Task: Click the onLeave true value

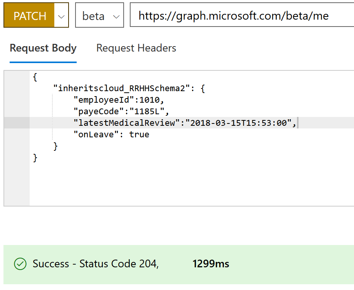Action: (x=139, y=135)
